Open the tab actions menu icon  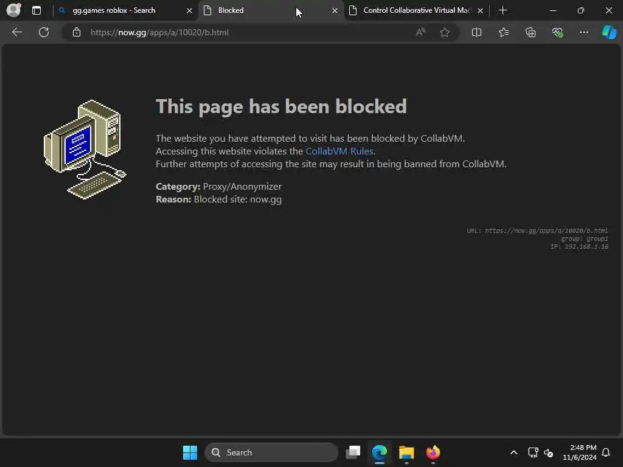[36, 10]
